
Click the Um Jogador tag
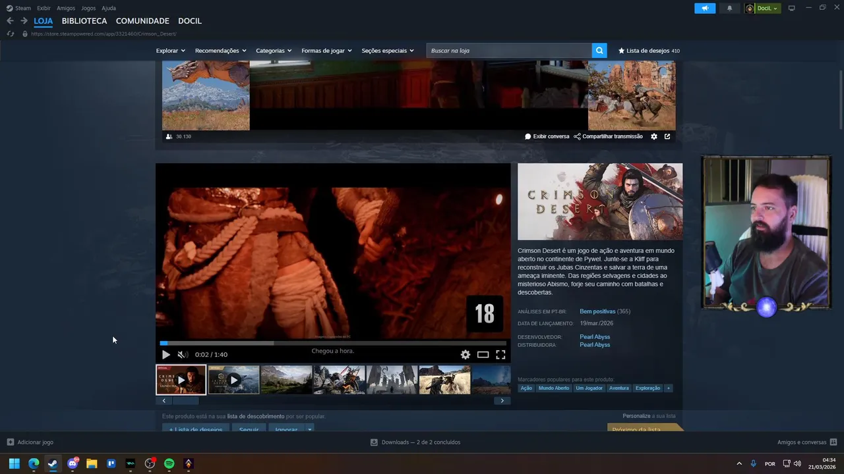point(589,388)
